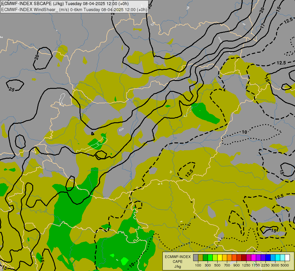Select the dark green legend swatch
This screenshot has height=271, width=295.
click(205, 257)
